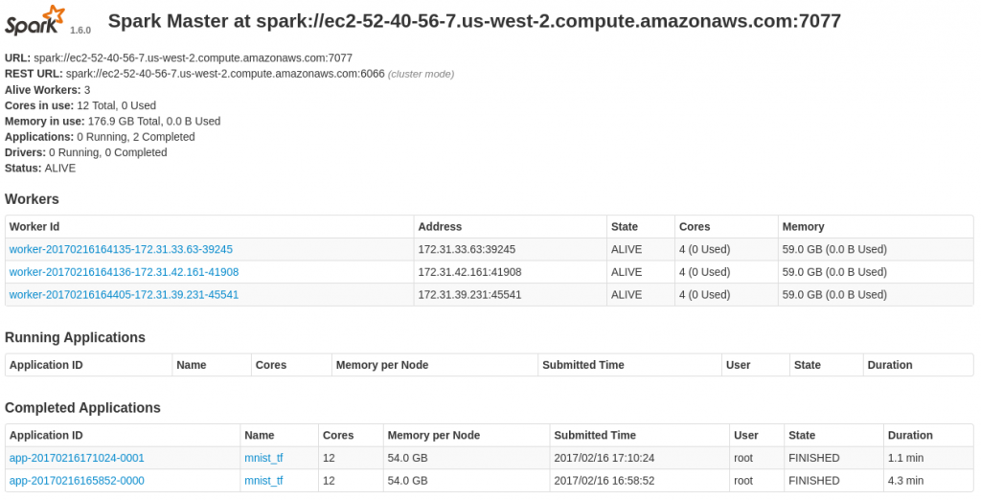Click mnist_tf name in app 0000 row
Viewport: 981px width, 500px height.
point(263,481)
